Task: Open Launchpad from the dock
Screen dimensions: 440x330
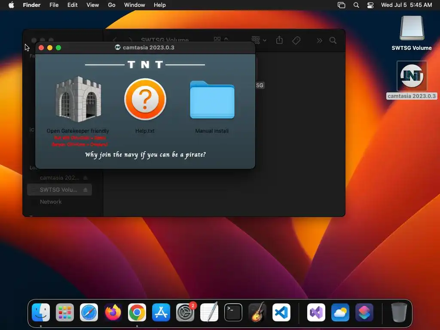Action: 65,312
